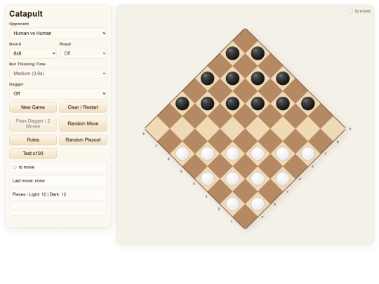Select the white piece on square a2
Screen dimensions: 379x284
(x=232, y=204)
